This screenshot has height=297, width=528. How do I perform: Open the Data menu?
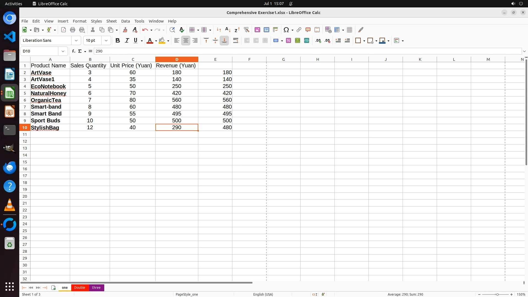125,21
